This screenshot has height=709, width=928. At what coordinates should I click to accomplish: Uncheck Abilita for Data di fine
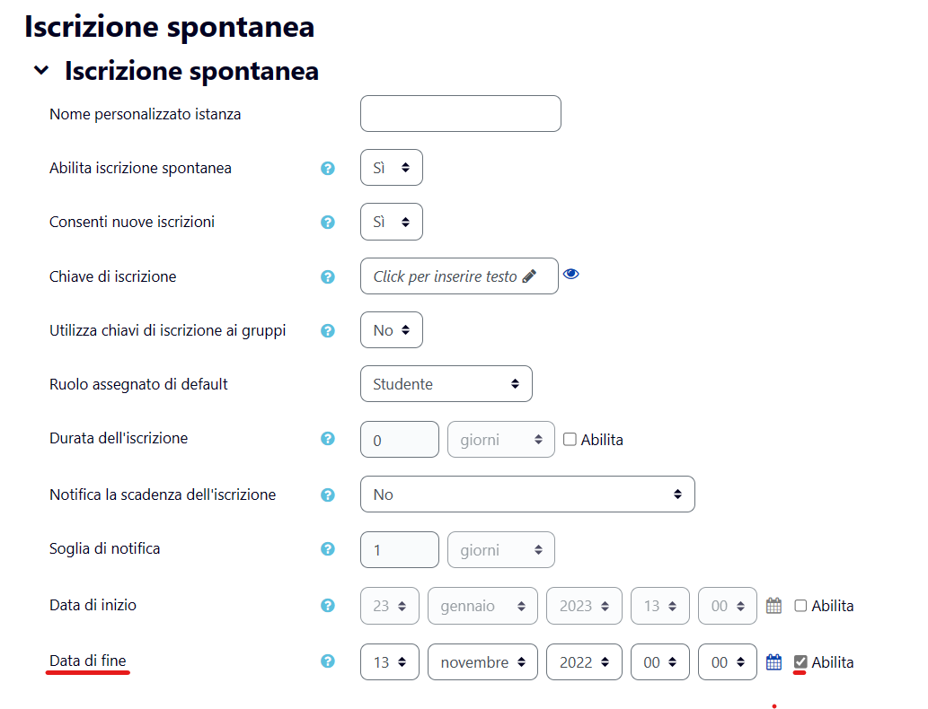click(800, 661)
